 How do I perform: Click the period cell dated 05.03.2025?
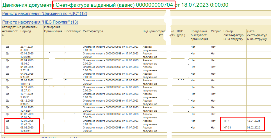(31, 55)
